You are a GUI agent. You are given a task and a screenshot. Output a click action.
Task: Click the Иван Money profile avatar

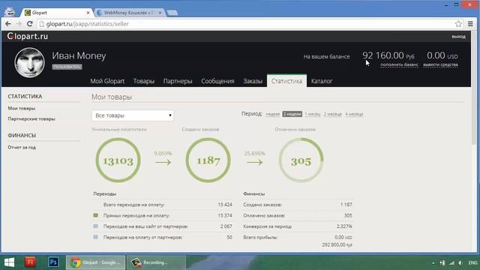[x=29, y=62]
